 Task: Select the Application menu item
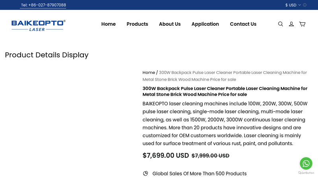click(205, 24)
